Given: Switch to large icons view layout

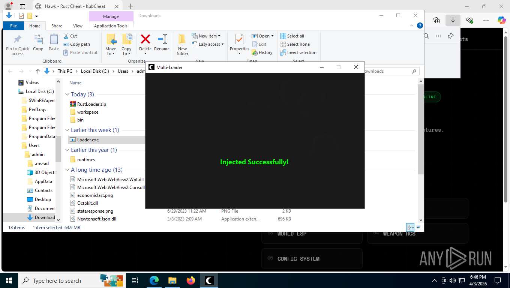Looking at the screenshot, I should (418, 227).
